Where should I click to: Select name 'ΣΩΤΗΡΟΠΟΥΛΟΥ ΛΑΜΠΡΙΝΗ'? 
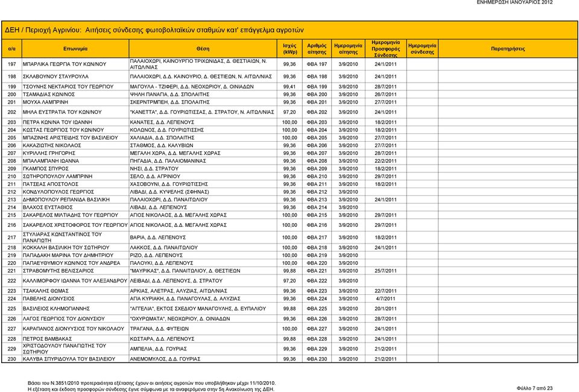tap(58, 177)
